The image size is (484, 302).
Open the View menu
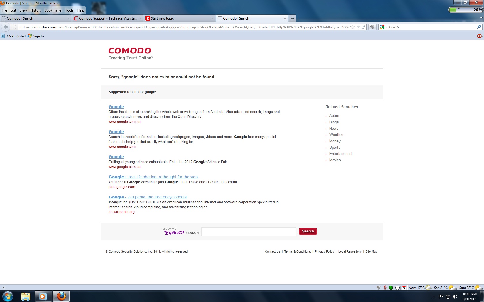(x=23, y=10)
